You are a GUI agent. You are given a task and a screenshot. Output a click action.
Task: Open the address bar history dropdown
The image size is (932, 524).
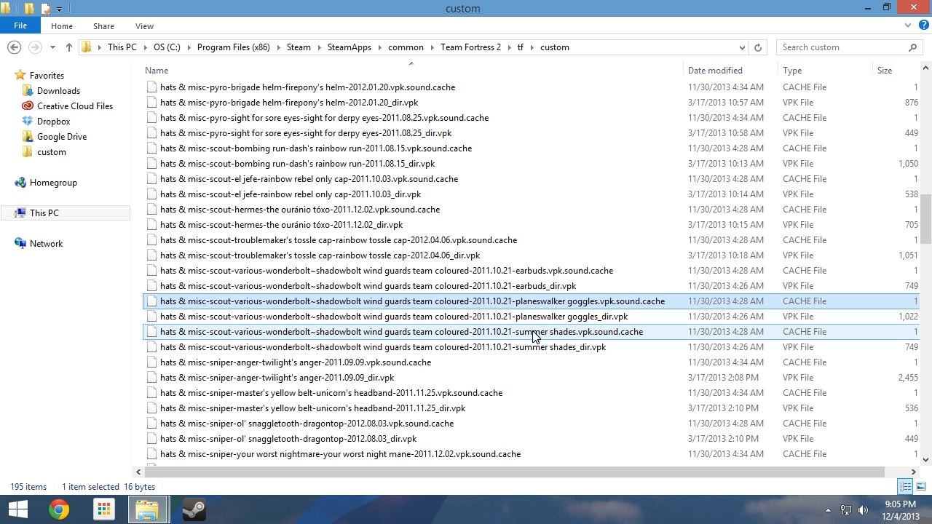[x=742, y=47]
